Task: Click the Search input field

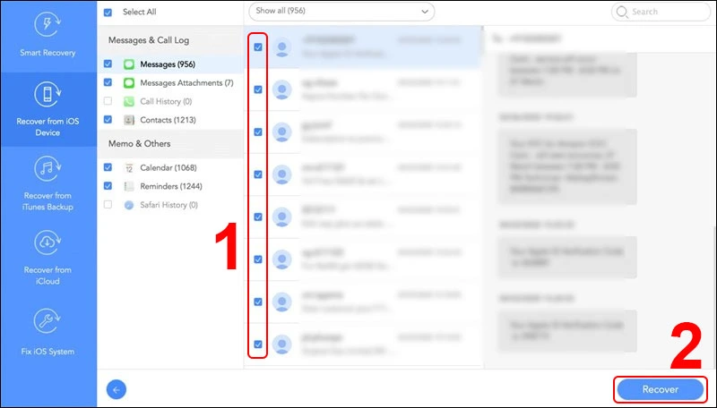Action: [661, 12]
